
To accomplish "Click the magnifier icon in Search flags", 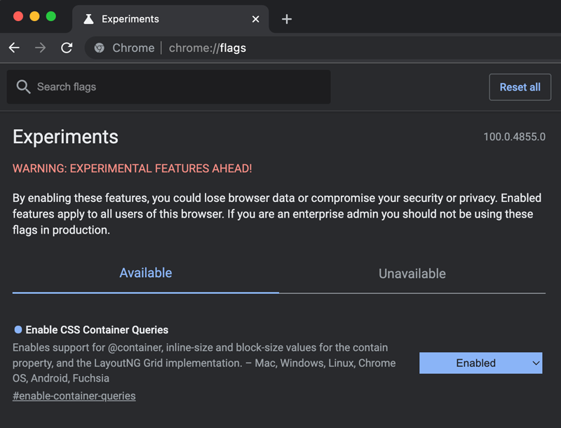I will [23, 87].
